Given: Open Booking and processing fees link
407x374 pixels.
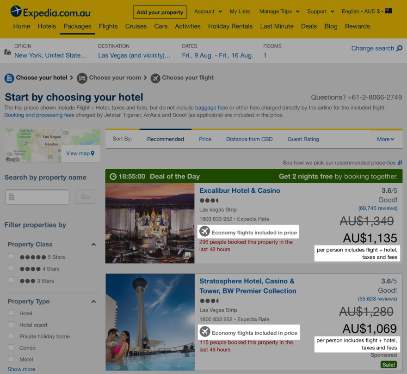Looking at the screenshot, I should (x=39, y=115).
